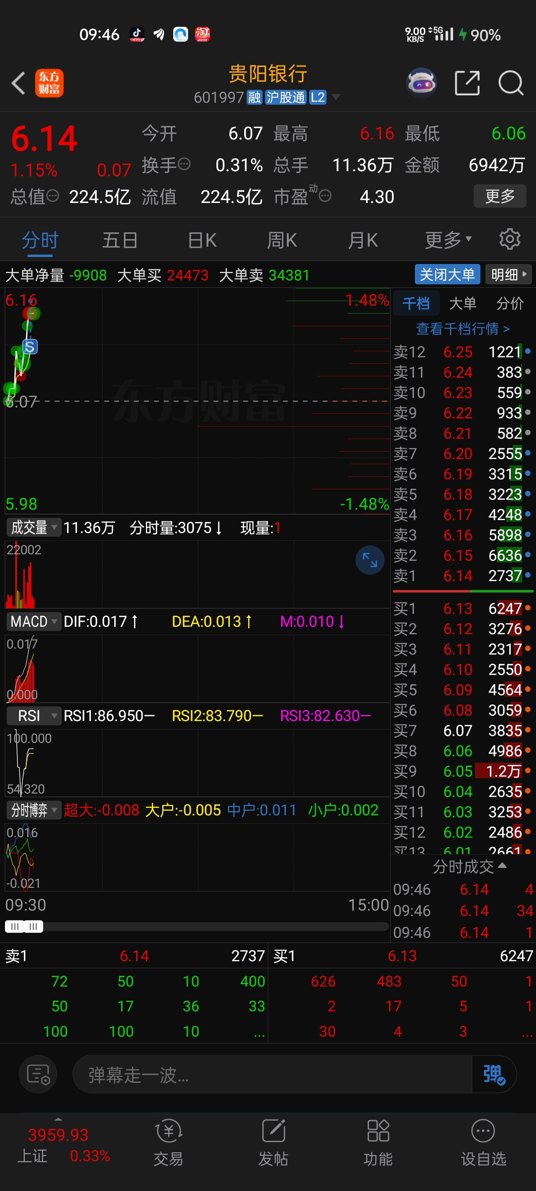Tap the 融 margin tag icon
536x1191 pixels.
point(255,97)
